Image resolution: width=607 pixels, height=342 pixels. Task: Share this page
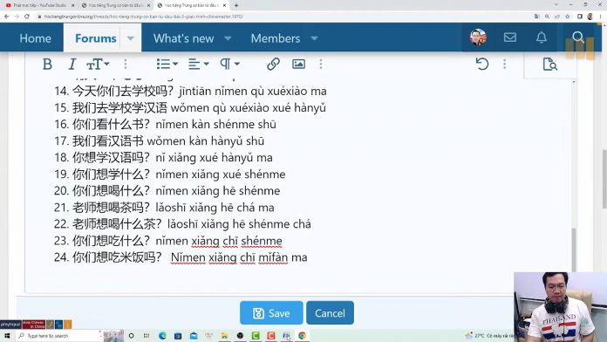pos(557,17)
